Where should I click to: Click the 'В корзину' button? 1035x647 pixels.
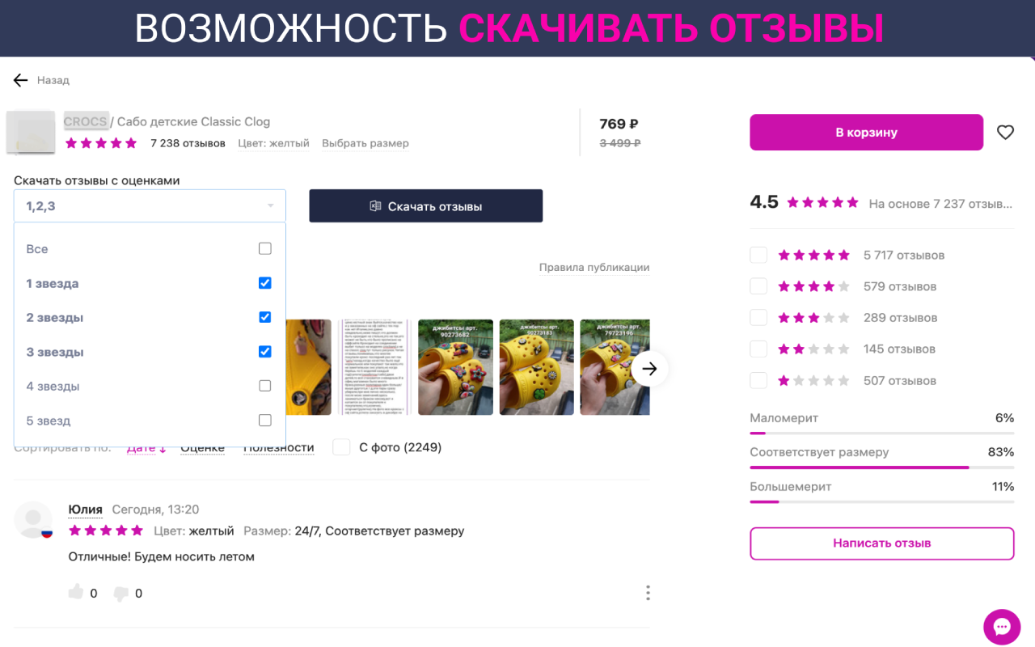[866, 133]
